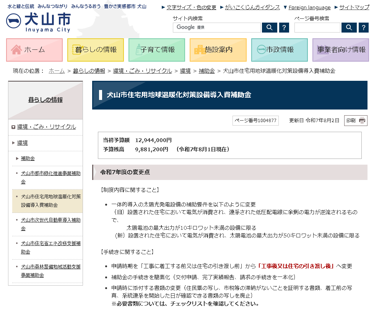Click ページ番号1004877 label
Image resolution: width=374 pixels, height=314 pixels.
255,120
